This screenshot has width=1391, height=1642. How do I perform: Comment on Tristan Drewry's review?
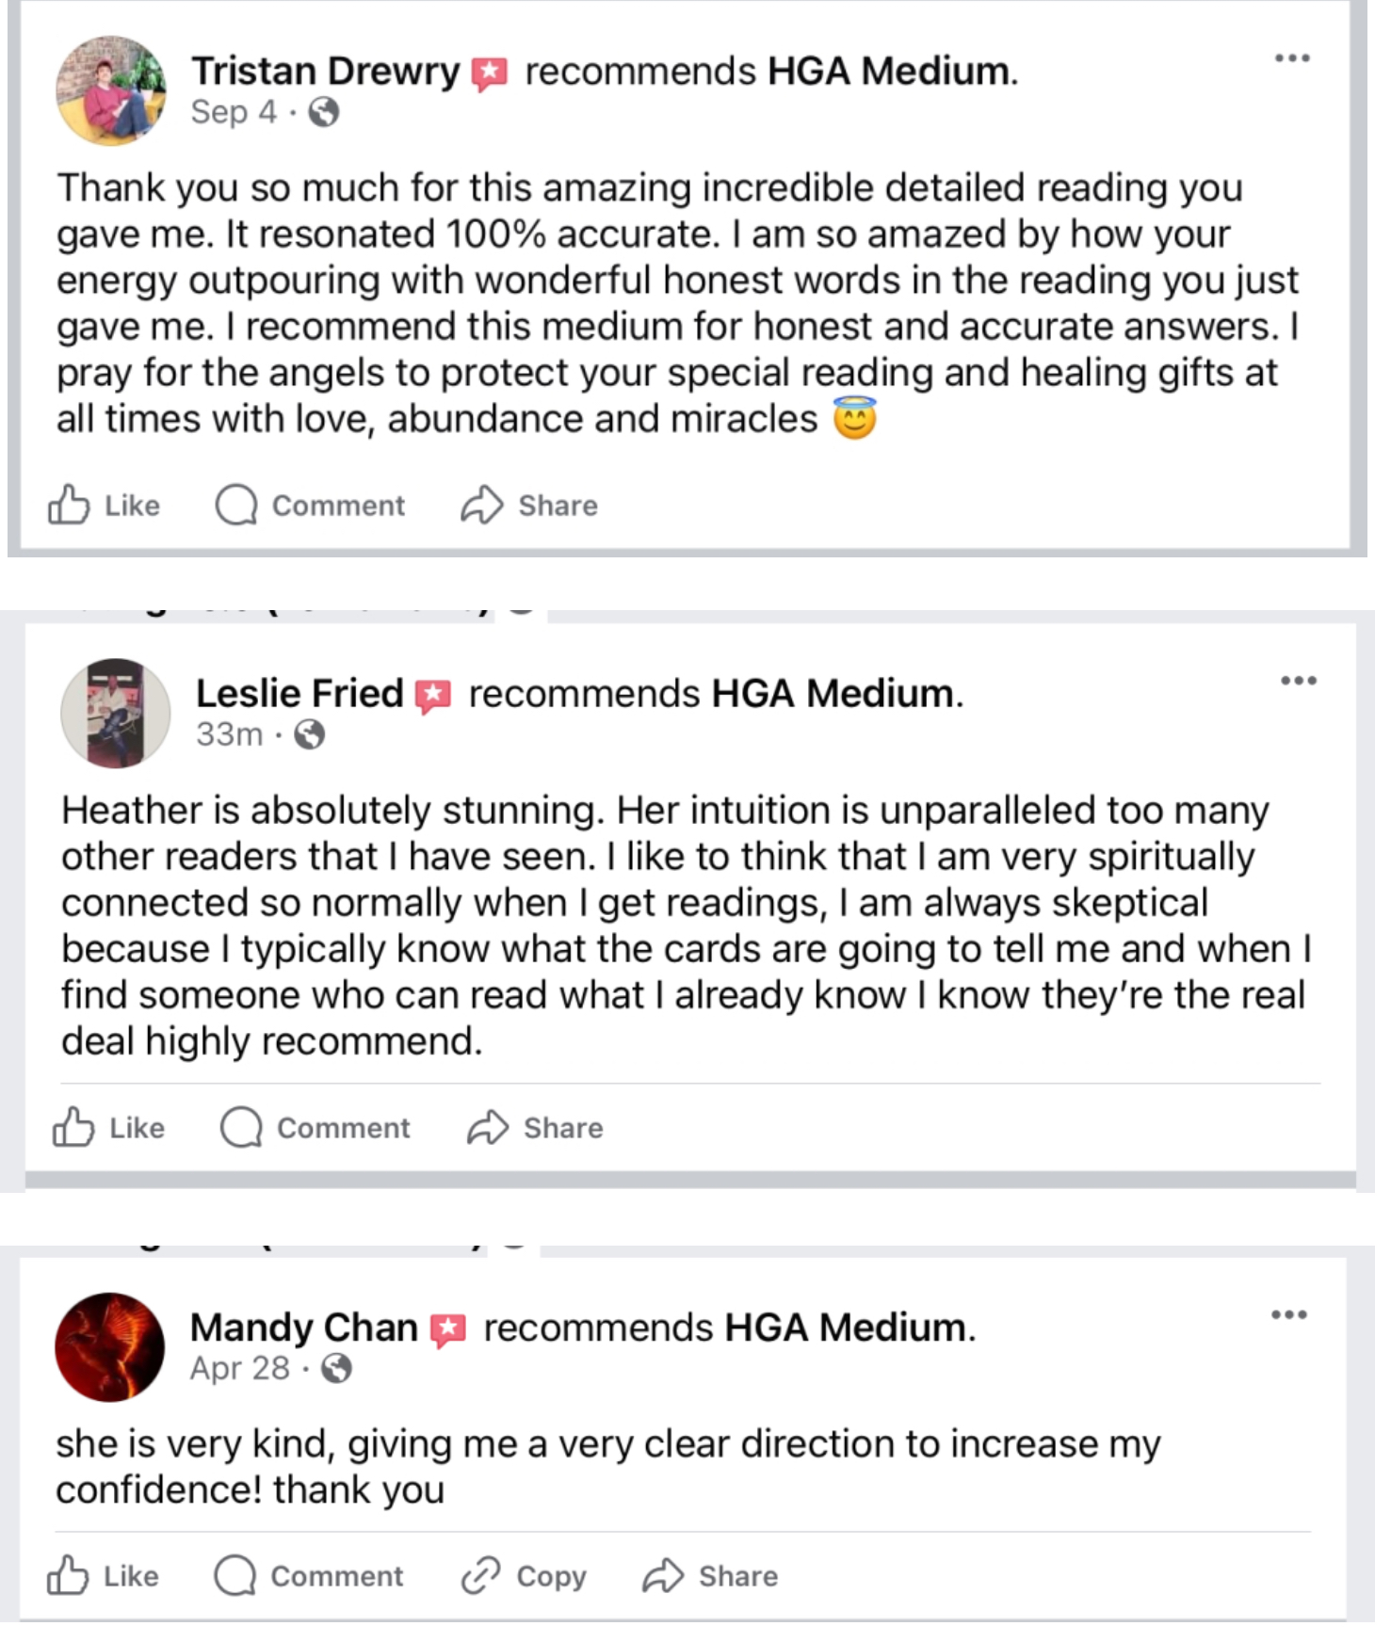point(310,506)
